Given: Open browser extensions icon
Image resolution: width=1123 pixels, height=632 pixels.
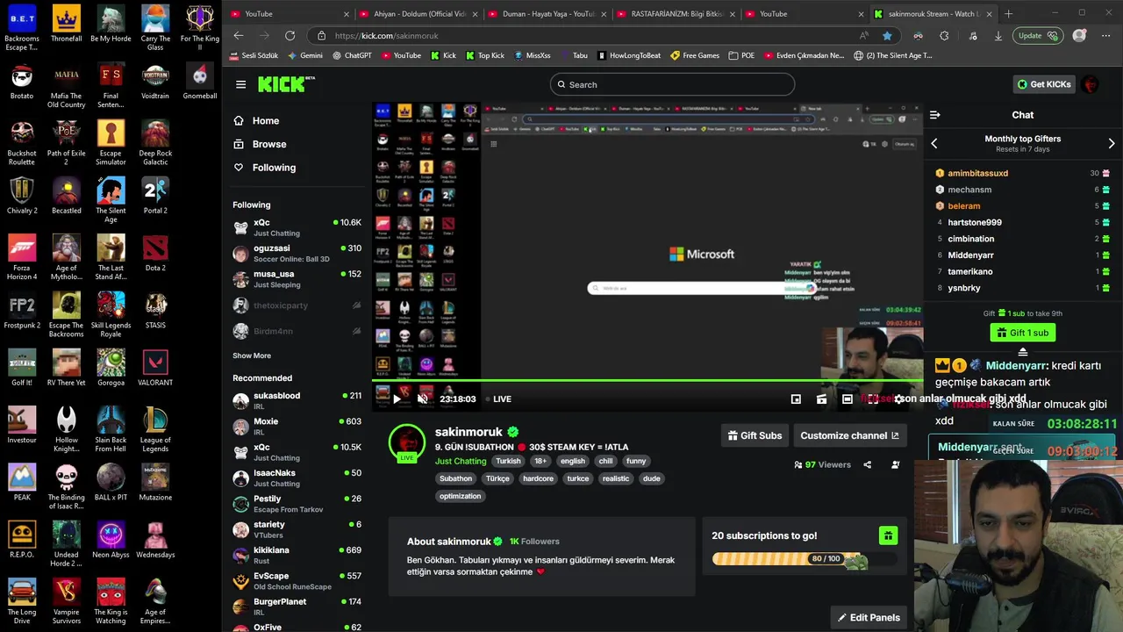Looking at the screenshot, I should (944, 35).
